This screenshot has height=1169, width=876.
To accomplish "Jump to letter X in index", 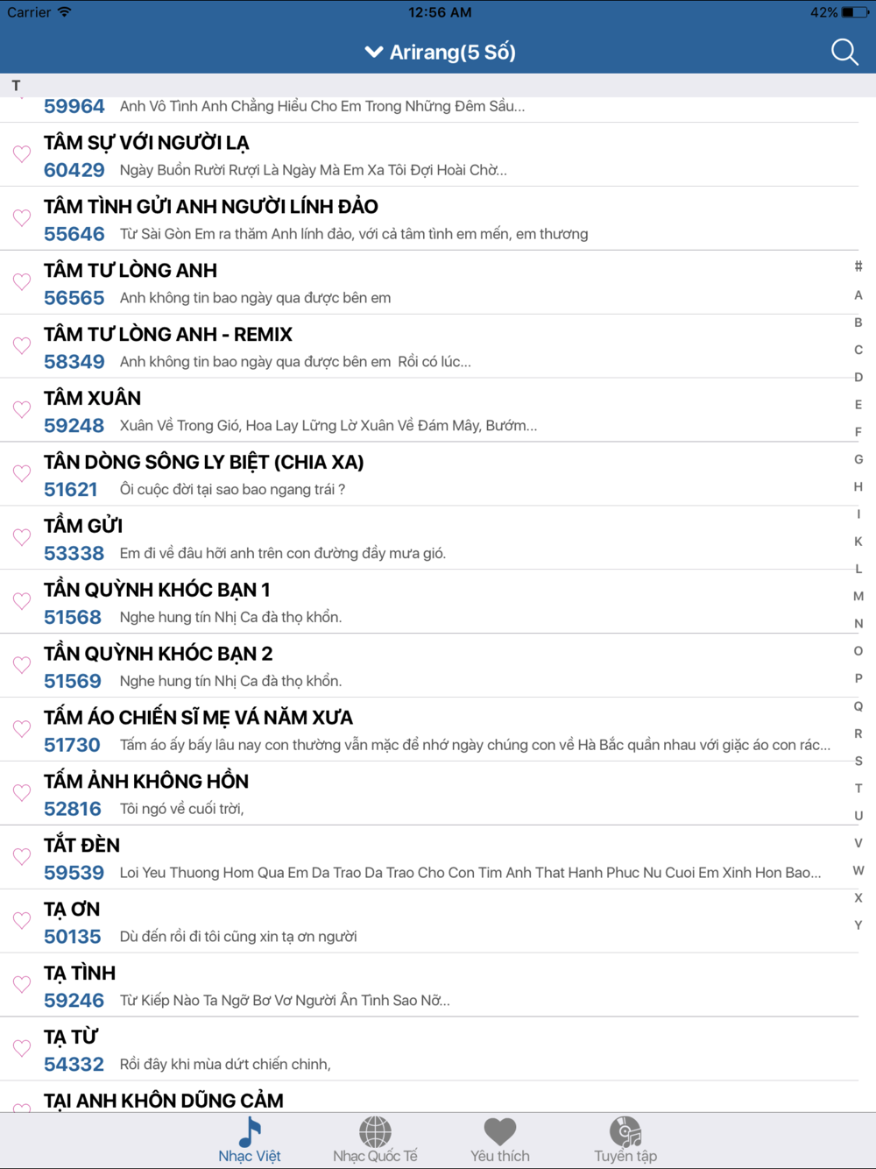I will (x=858, y=897).
